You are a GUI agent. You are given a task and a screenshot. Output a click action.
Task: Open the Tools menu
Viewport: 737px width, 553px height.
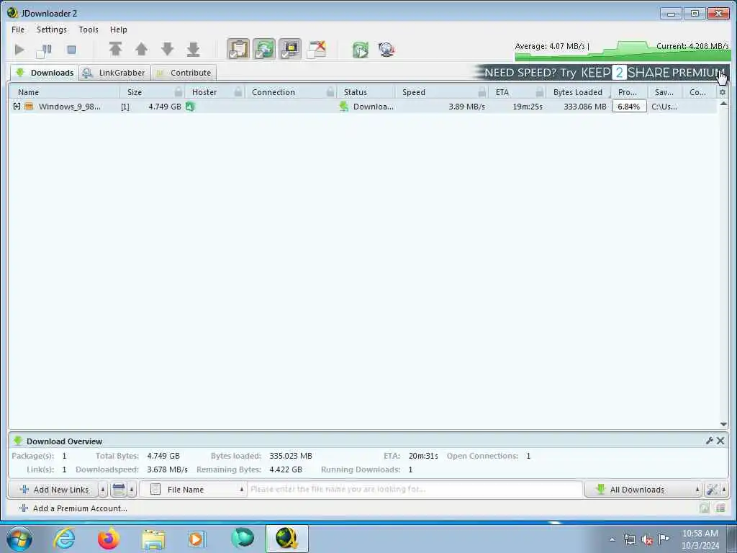[x=89, y=30]
